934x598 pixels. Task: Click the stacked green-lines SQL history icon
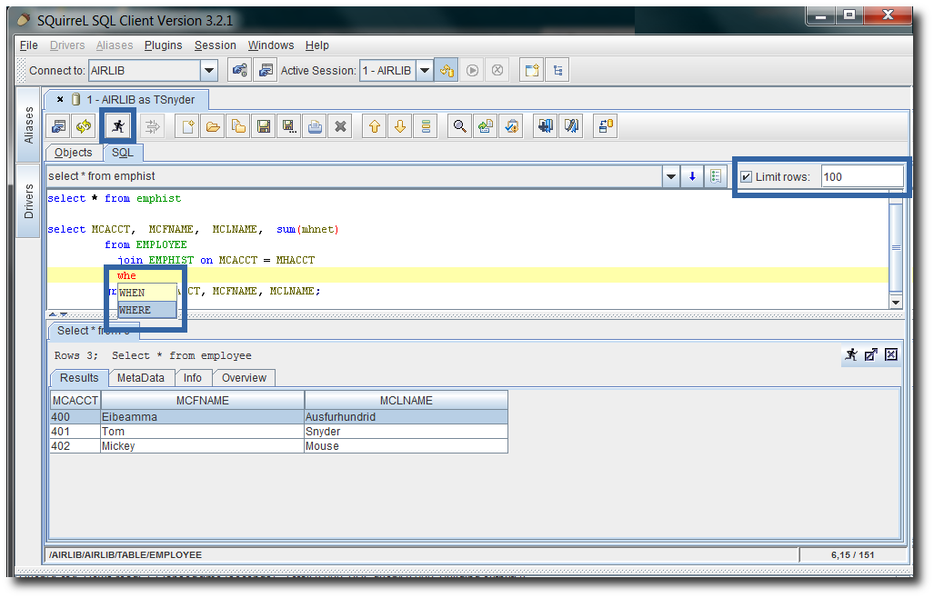coord(426,126)
